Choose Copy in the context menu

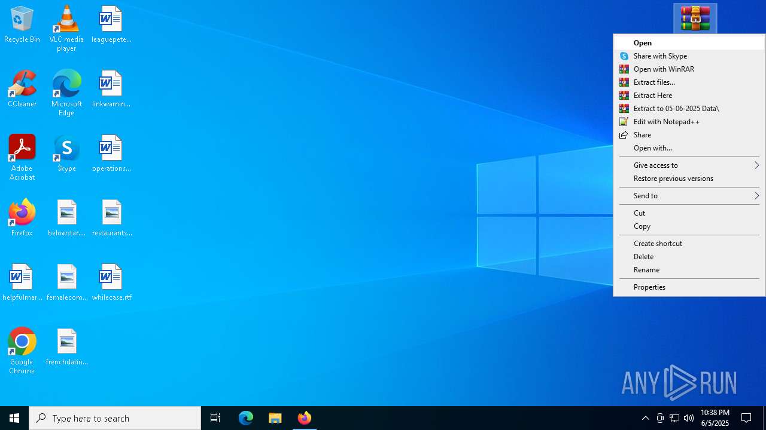[689, 226]
